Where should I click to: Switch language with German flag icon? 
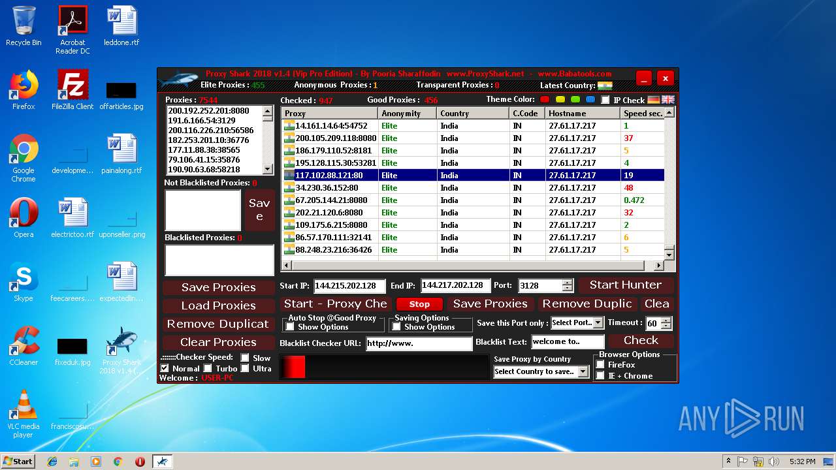[654, 100]
